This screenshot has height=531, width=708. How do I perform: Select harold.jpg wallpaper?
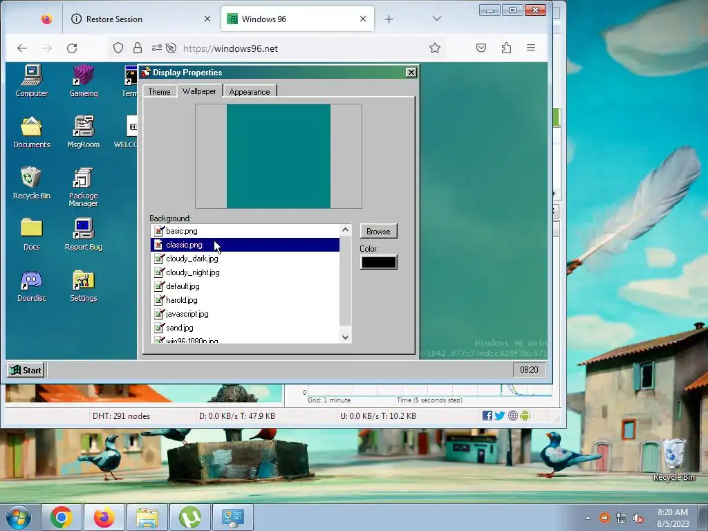tap(245, 300)
